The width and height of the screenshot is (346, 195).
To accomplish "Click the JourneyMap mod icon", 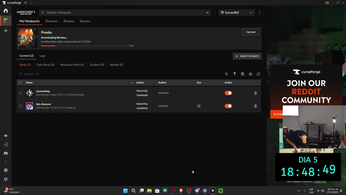I will tap(29, 93).
